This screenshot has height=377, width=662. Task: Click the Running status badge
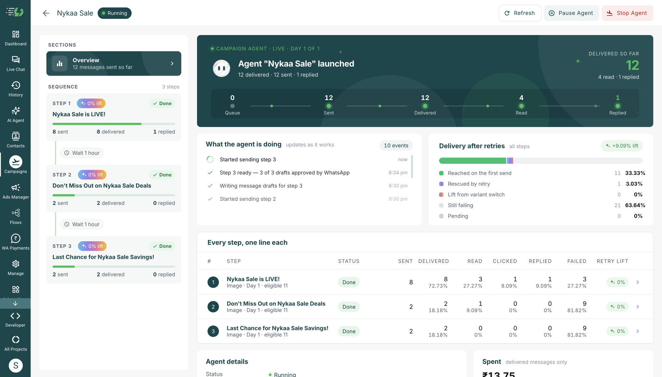(x=115, y=13)
